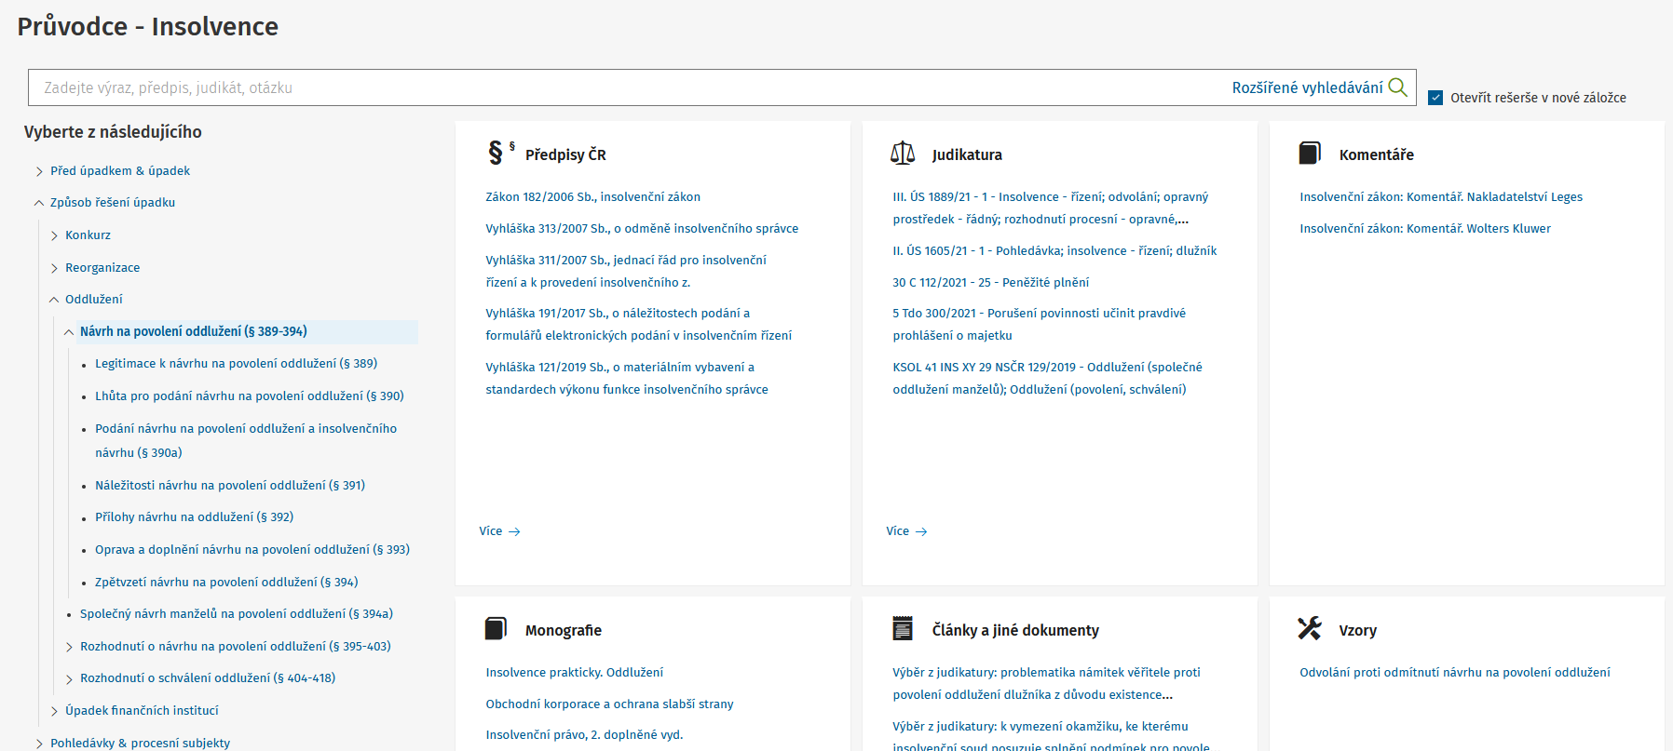Expand 'Rozhodnutí o schválení oddlužení' node

click(x=69, y=679)
